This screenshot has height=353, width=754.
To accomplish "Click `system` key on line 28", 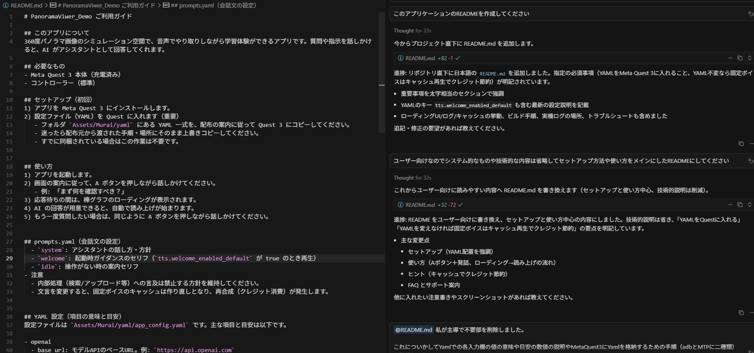I will (51, 250).
